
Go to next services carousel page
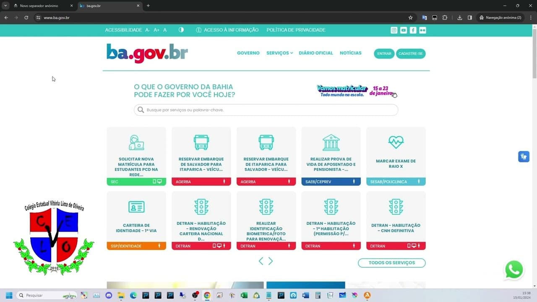[271, 261]
